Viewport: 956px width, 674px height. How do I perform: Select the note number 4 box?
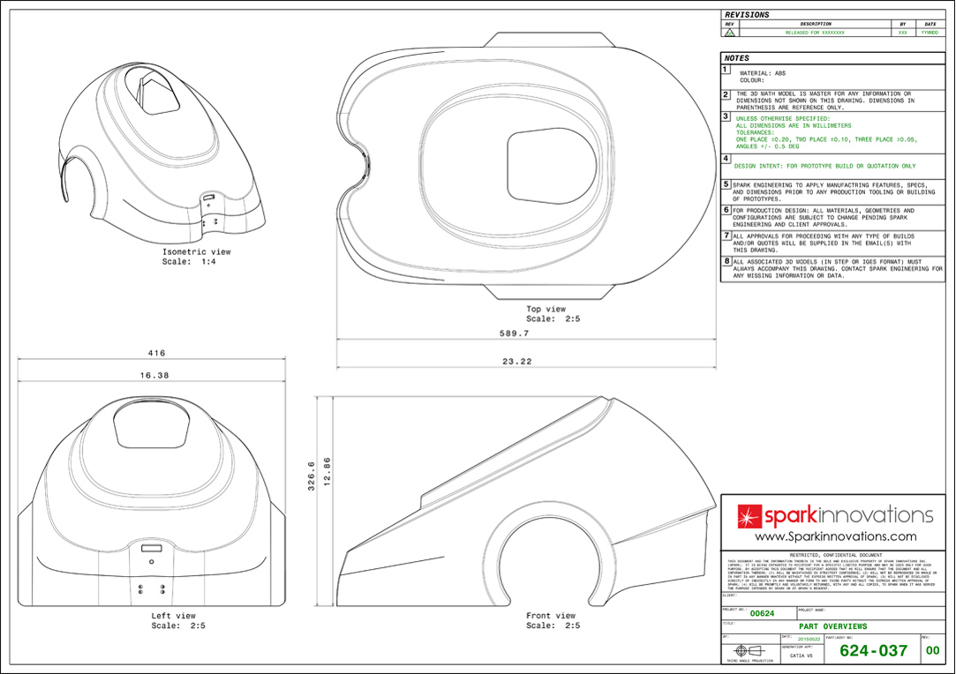[726, 159]
